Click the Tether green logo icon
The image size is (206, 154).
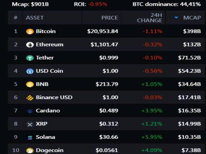(30, 58)
